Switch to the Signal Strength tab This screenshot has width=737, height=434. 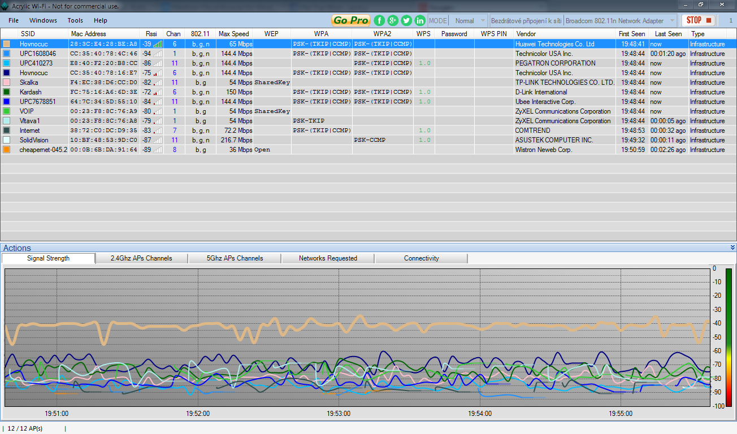coord(49,258)
